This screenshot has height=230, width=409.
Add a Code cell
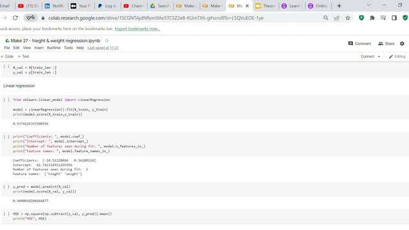(x=7, y=56)
